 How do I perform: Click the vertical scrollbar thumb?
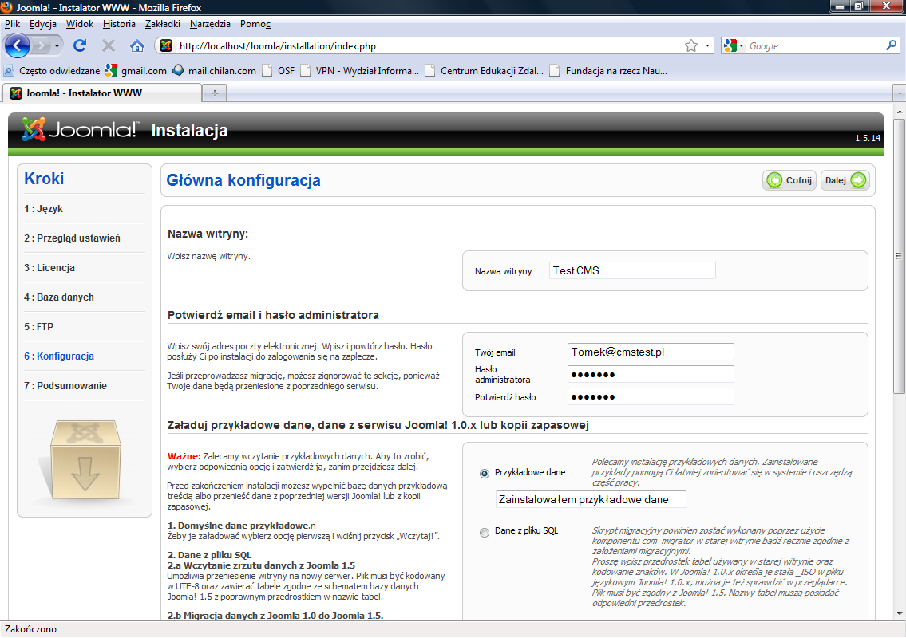899,256
